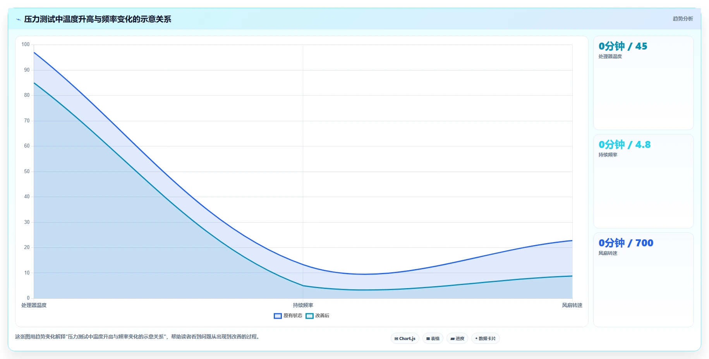Click the small trend icon before the title
This screenshot has height=359, width=709.
pos(18,19)
